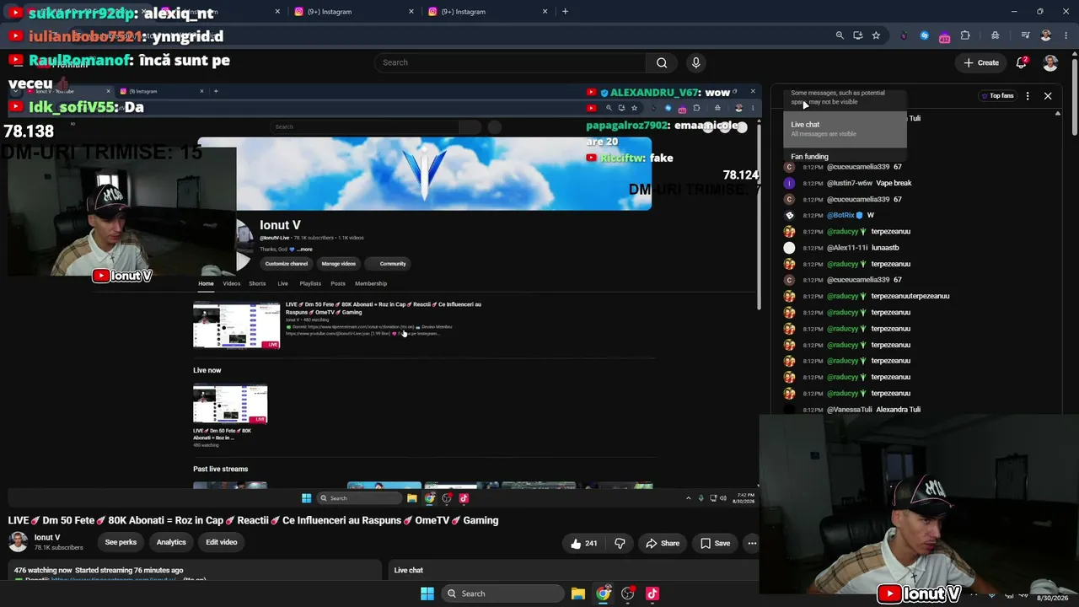Click the Customize channel button
Viewport: 1079px width, 607px height.
286,264
